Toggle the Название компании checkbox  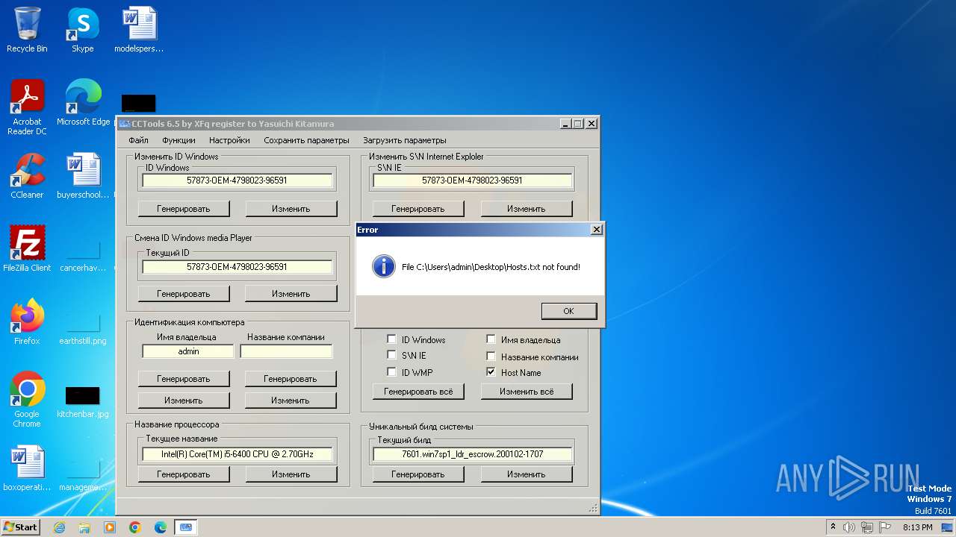pyautogui.click(x=491, y=356)
